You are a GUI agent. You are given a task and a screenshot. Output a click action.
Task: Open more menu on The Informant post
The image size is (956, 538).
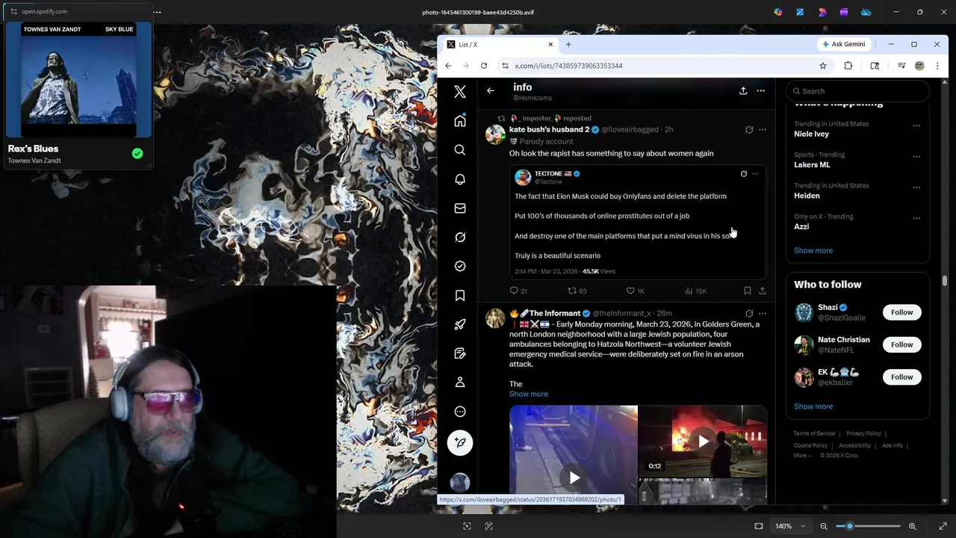(x=763, y=314)
